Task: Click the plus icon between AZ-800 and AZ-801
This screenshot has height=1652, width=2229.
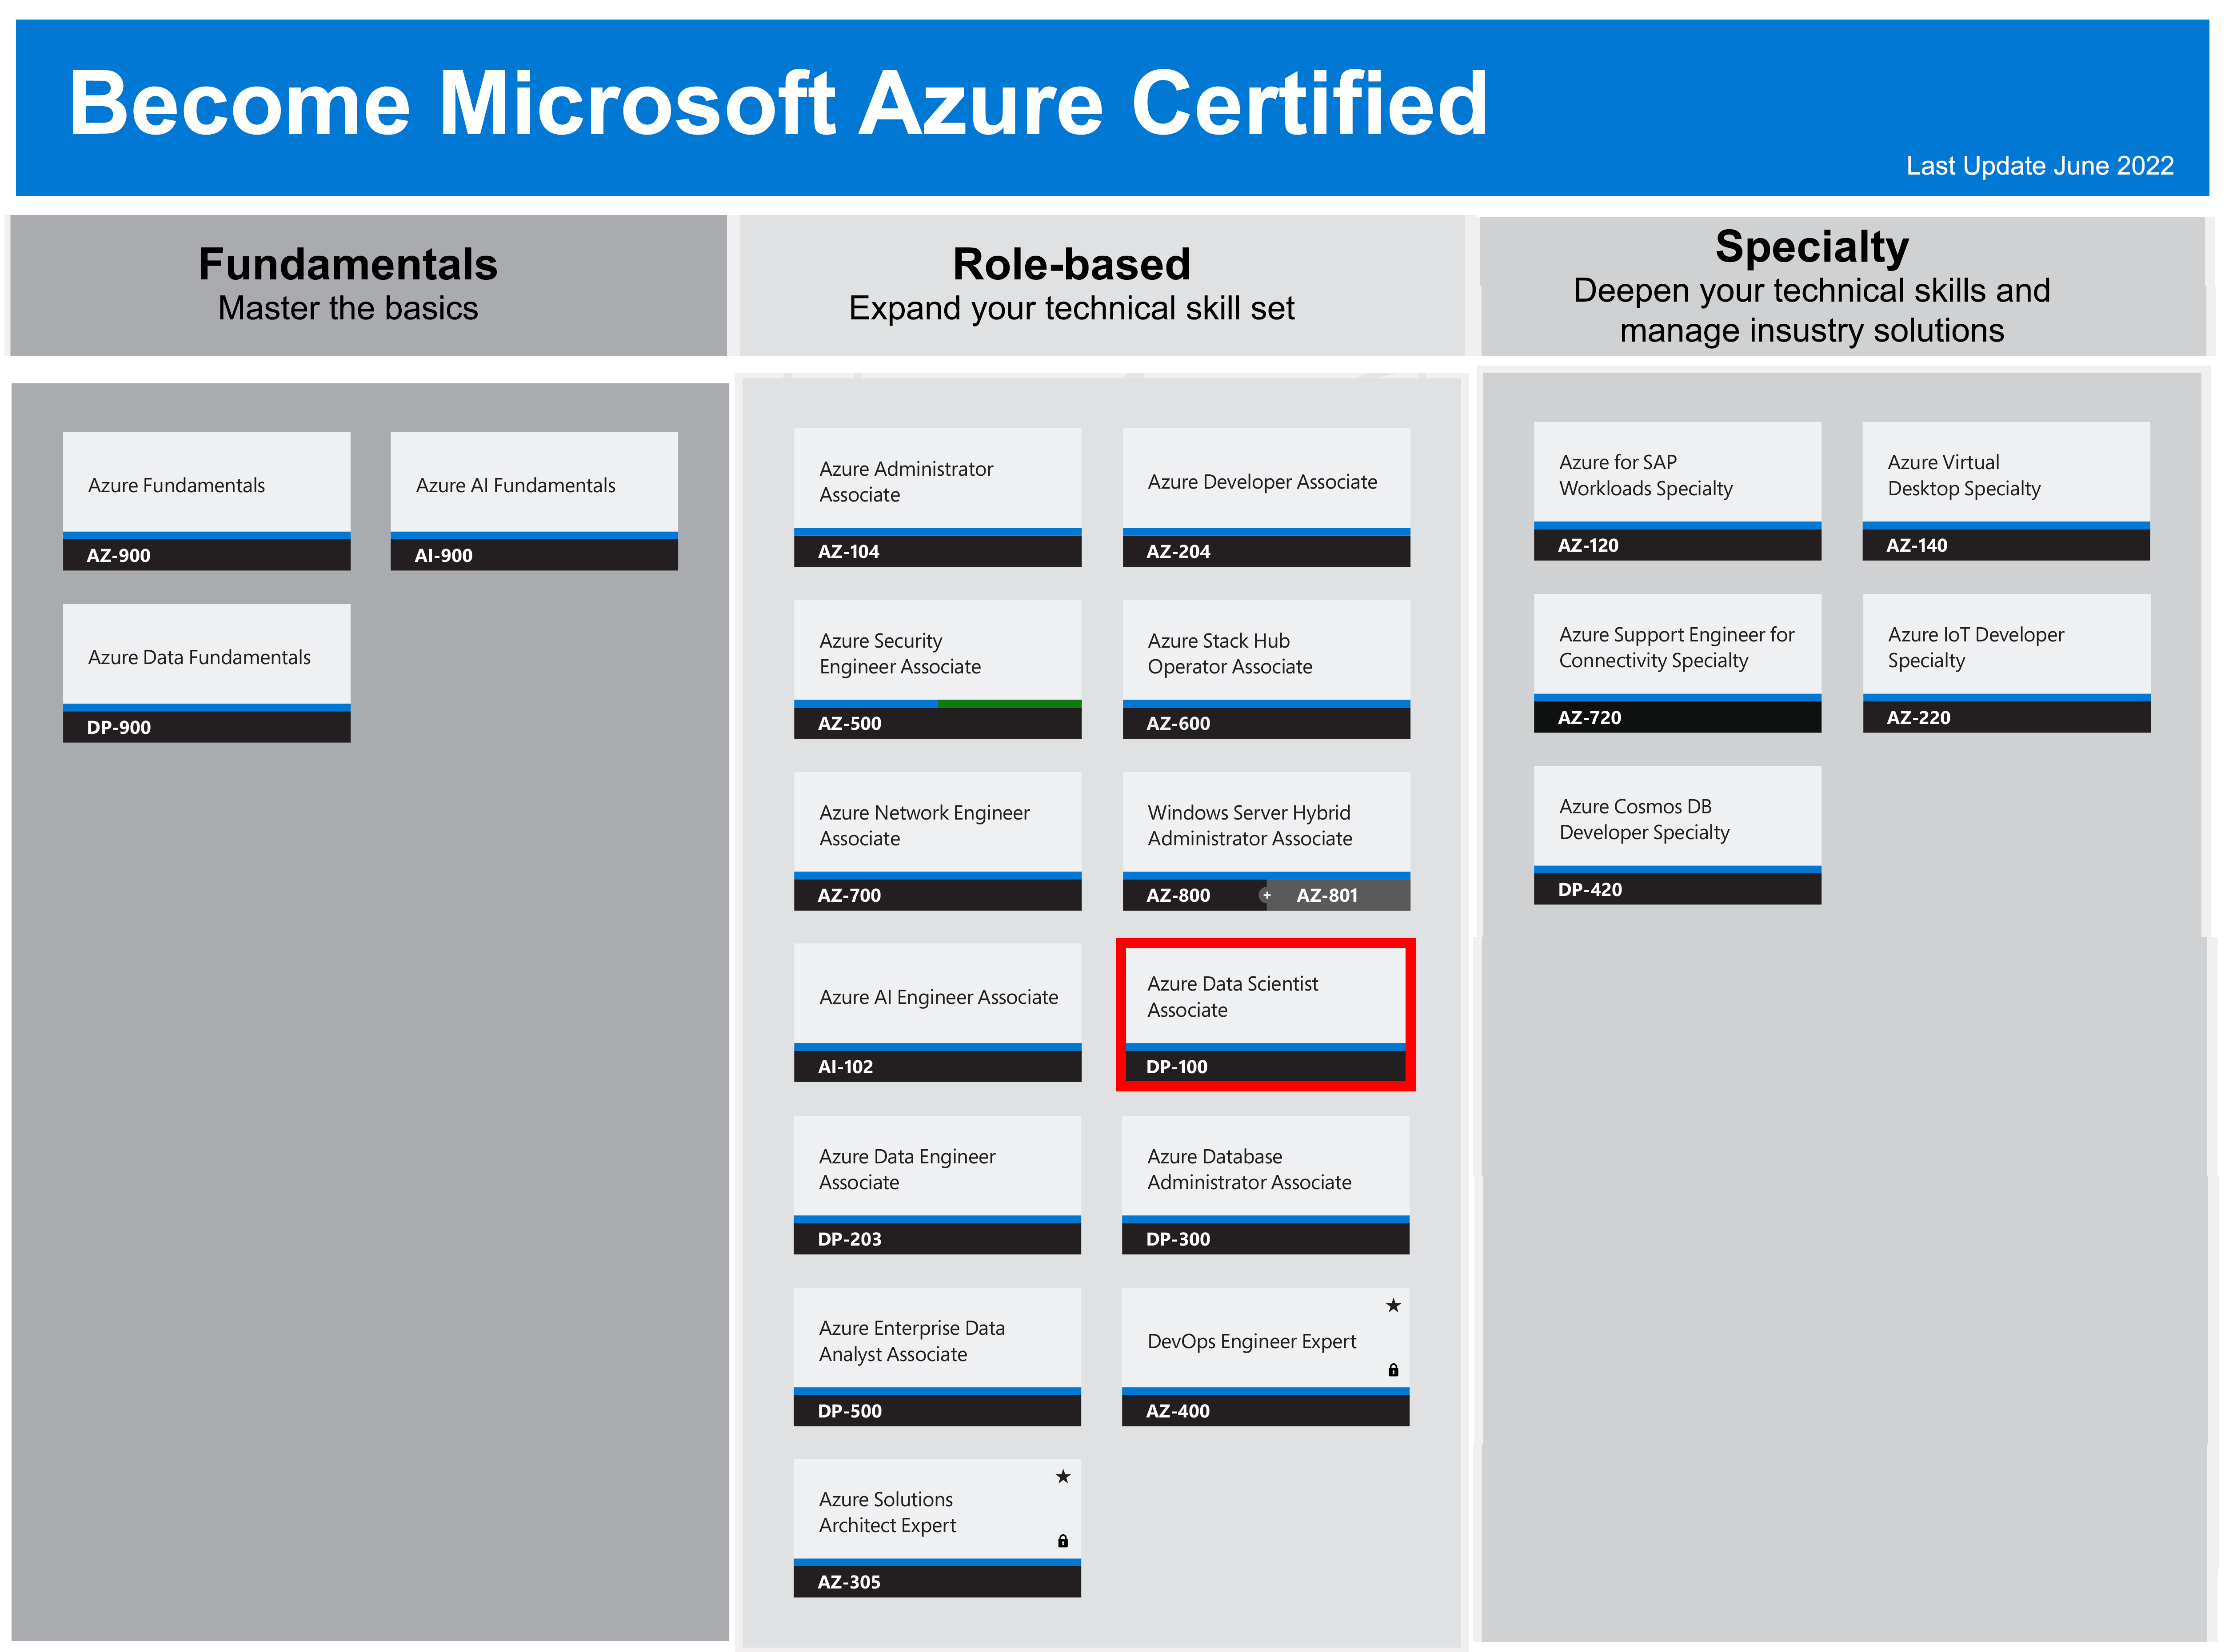Action: click(x=1266, y=895)
